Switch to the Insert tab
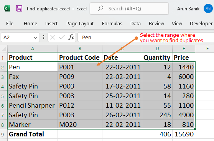The image size is (214, 141). [51, 24]
